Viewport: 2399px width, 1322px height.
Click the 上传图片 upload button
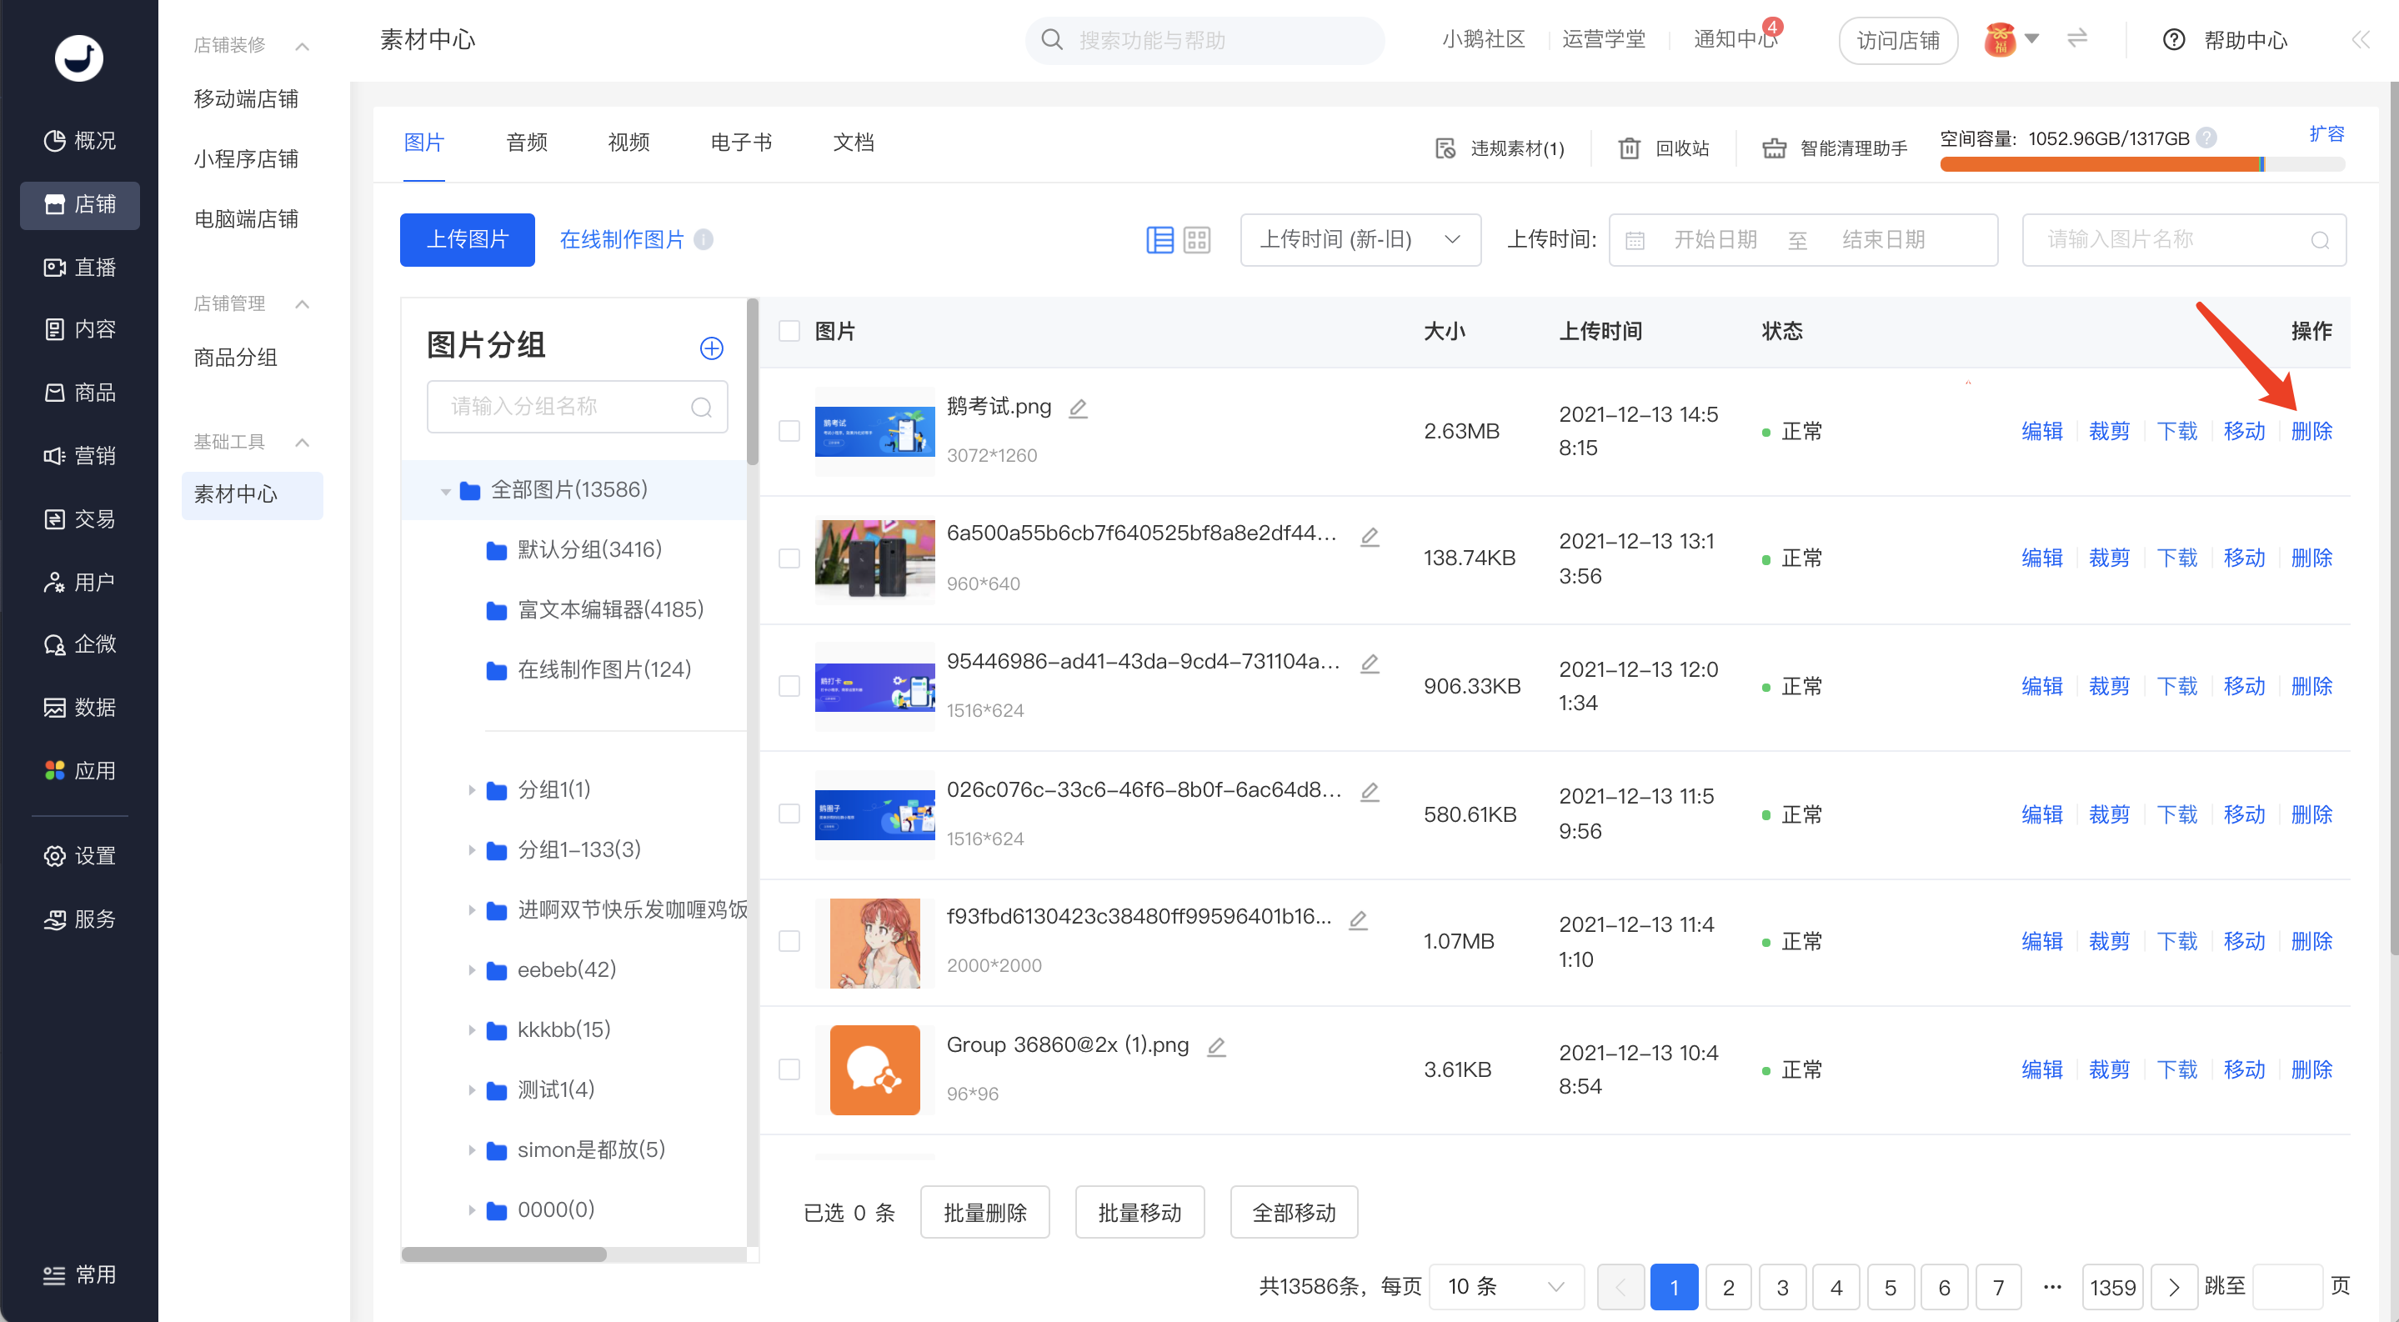click(468, 240)
